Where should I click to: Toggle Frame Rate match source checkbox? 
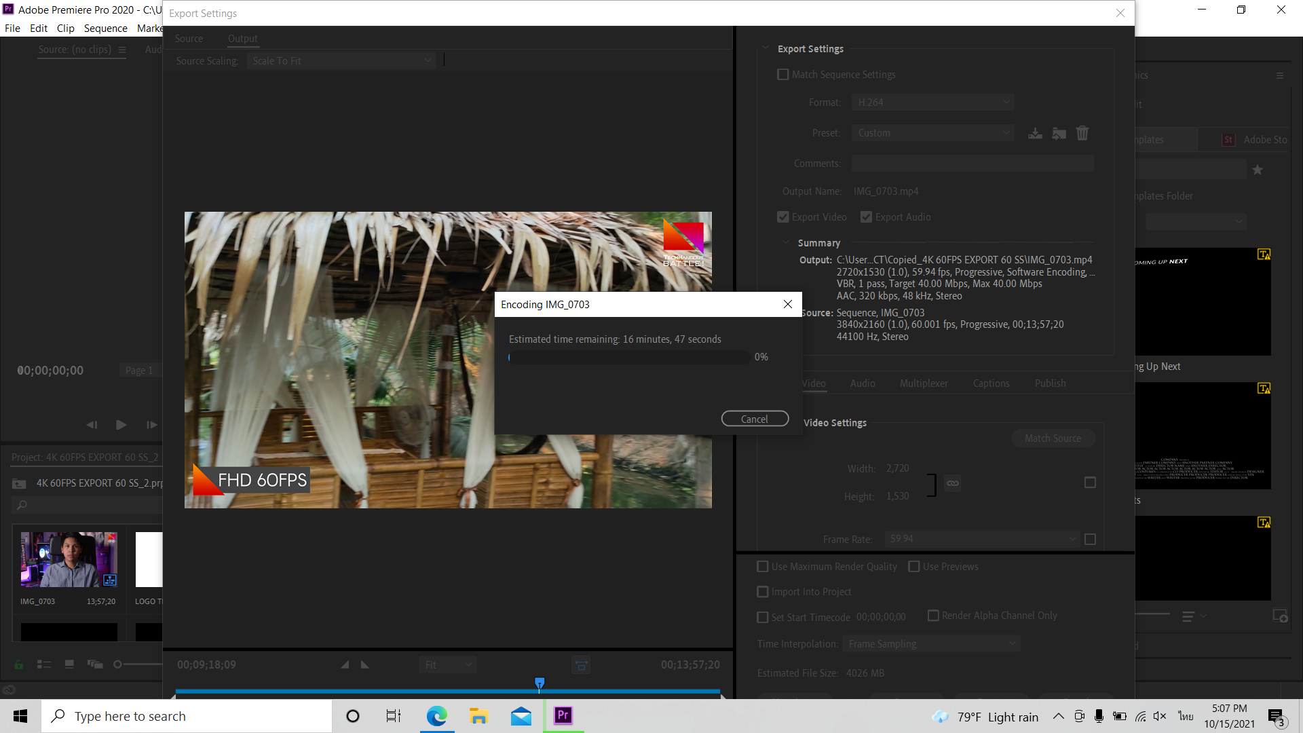pos(1090,540)
